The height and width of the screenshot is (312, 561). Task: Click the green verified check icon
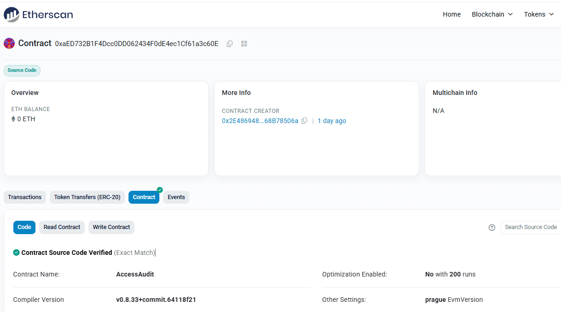pyautogui.click(x=16, y=253)
